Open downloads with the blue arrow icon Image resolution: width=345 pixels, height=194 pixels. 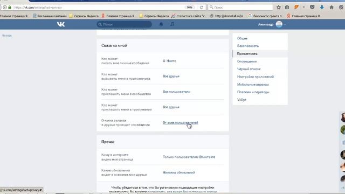point(322,7)
